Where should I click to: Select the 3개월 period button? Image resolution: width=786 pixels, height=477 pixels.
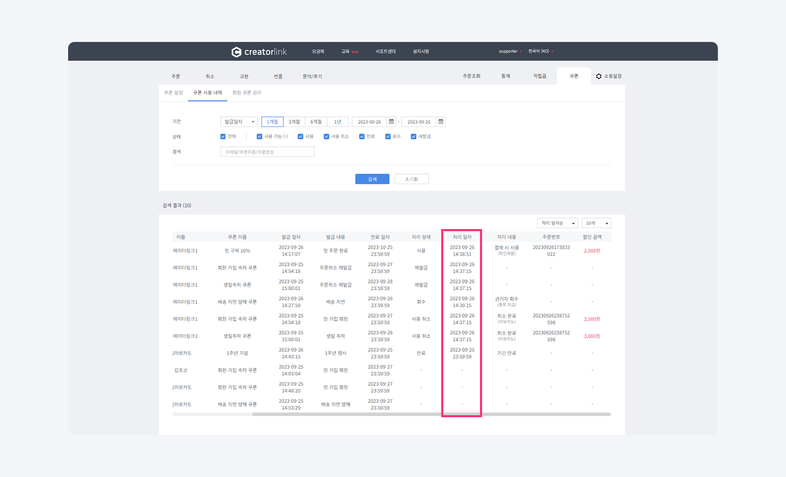click(294, 122)
